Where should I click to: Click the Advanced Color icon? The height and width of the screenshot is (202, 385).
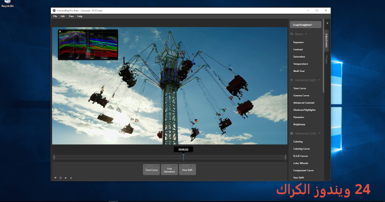coord(291,133)
